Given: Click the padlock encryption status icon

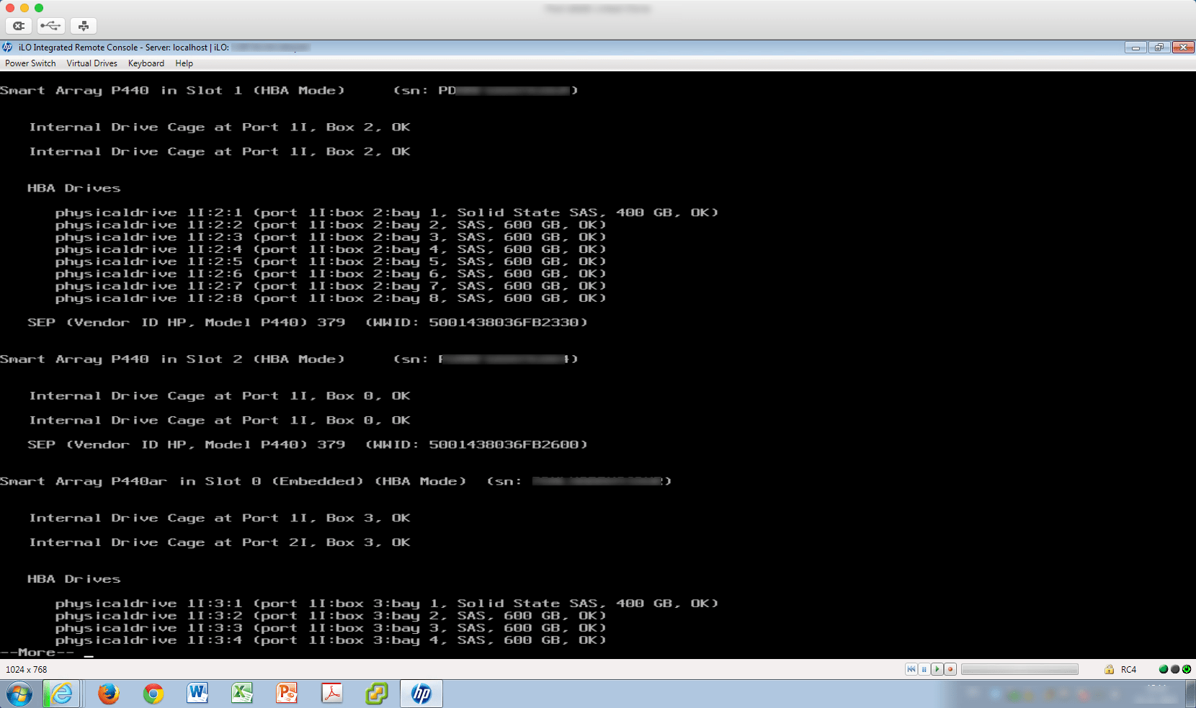Looking at the screenshot, I should (x=1109, y=670).
